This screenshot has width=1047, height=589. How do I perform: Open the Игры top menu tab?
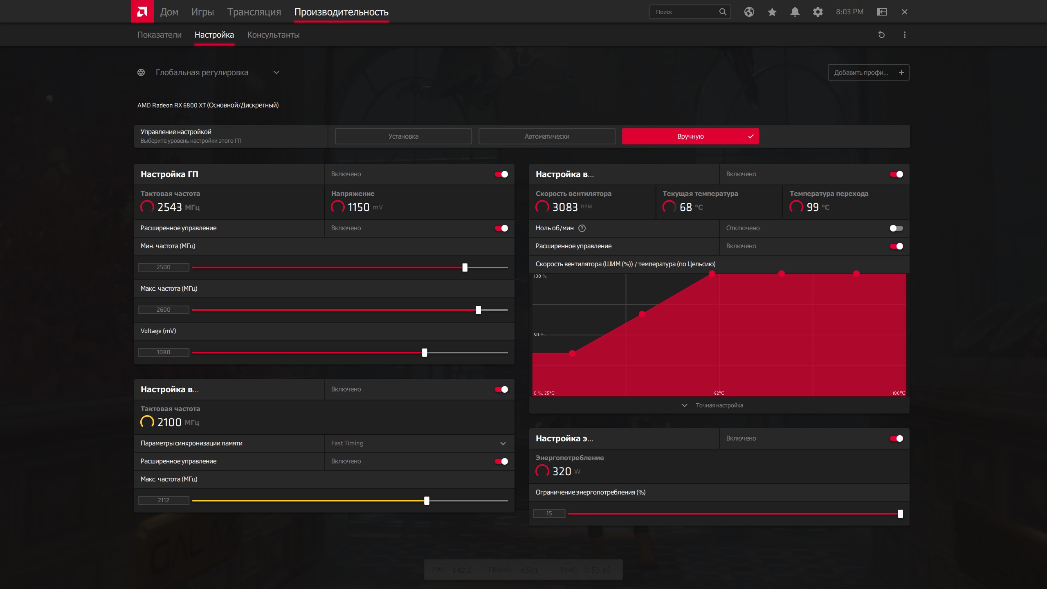pyautogui.click(x=202, y=12)
